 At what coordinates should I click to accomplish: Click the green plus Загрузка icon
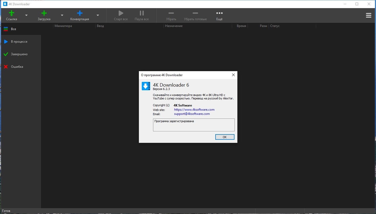tap(44, 13)
